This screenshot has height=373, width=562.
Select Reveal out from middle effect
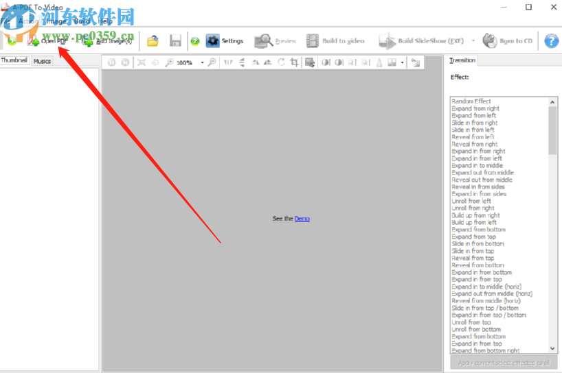coord(482,180)
